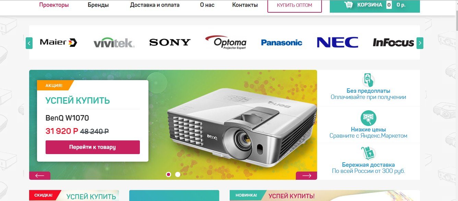This screenshot has width=458, height=201.
Task: Select the first banner slide dot
Action: click(168, 174)
